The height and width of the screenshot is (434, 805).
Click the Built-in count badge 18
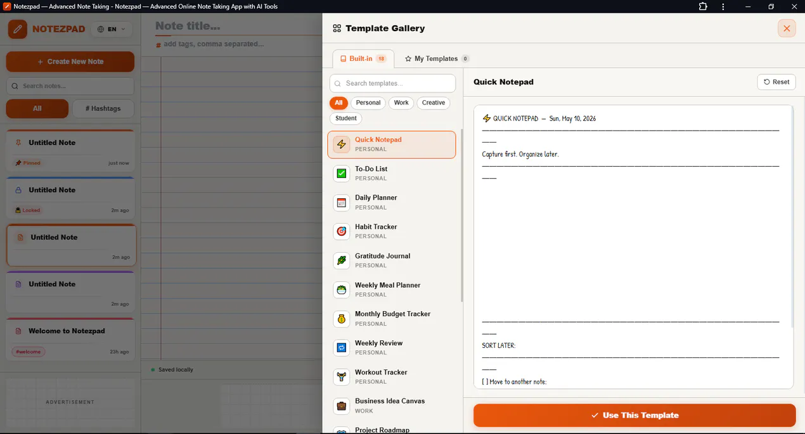click(381, 59)
